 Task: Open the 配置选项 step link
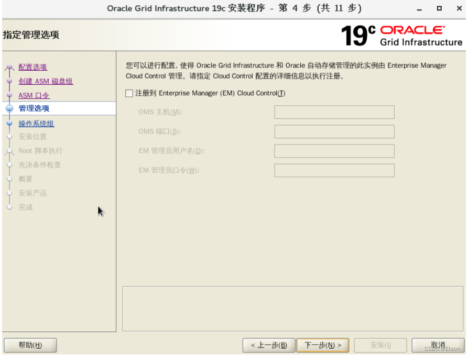33,67
